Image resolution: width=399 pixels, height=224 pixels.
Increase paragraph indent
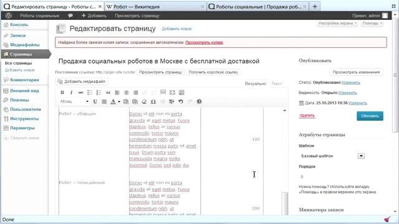[x=171, y=101]
